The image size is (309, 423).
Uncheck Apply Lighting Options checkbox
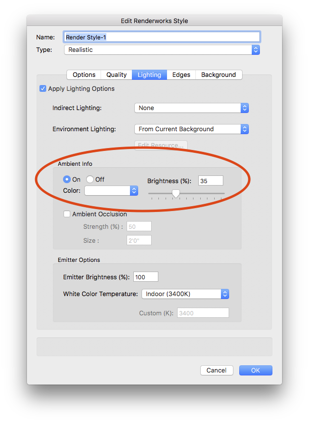pyautogui.click(x=43, y=88)
